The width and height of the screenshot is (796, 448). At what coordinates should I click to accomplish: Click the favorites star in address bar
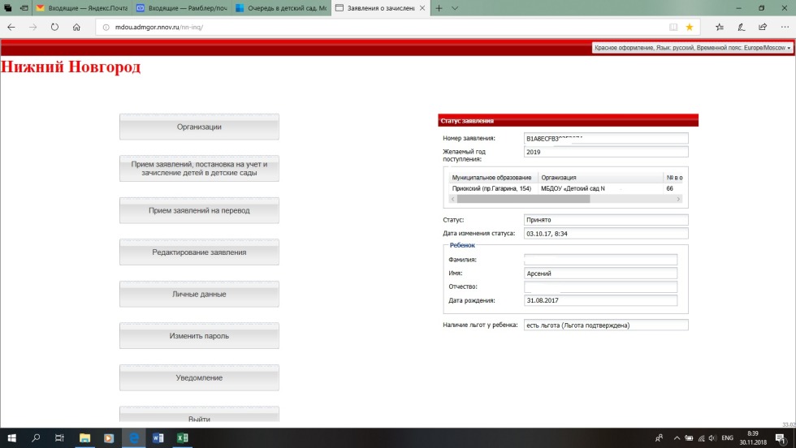(690, 26)
